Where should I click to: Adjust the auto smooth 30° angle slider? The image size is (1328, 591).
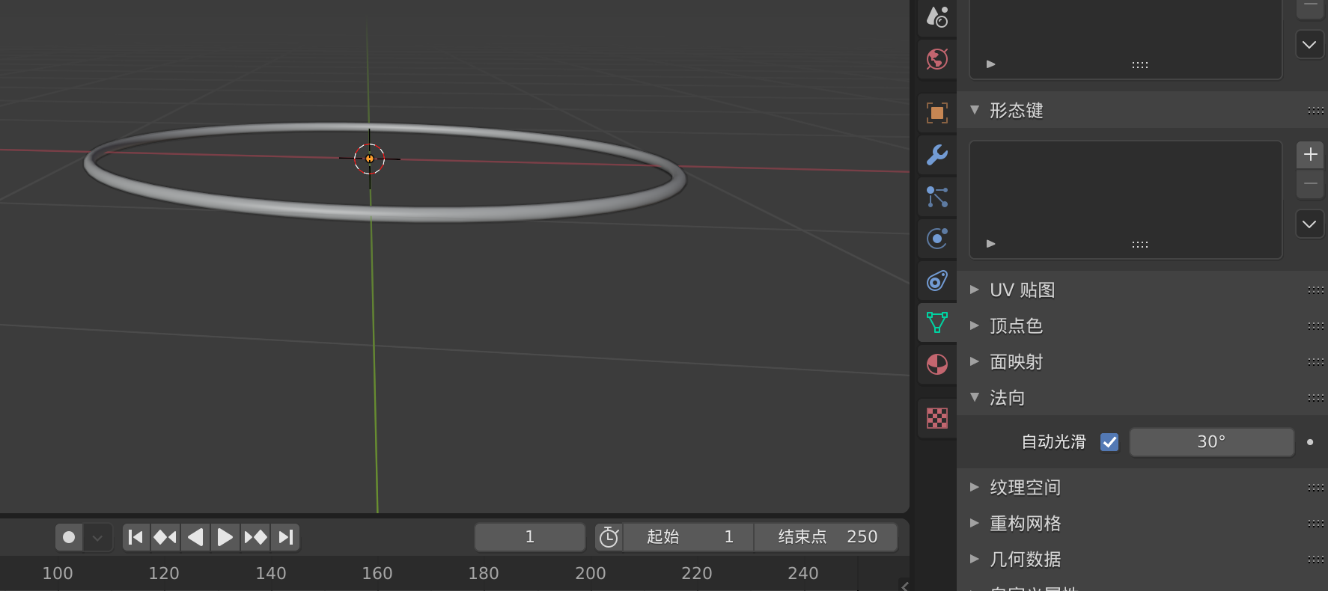[1211, 442]
